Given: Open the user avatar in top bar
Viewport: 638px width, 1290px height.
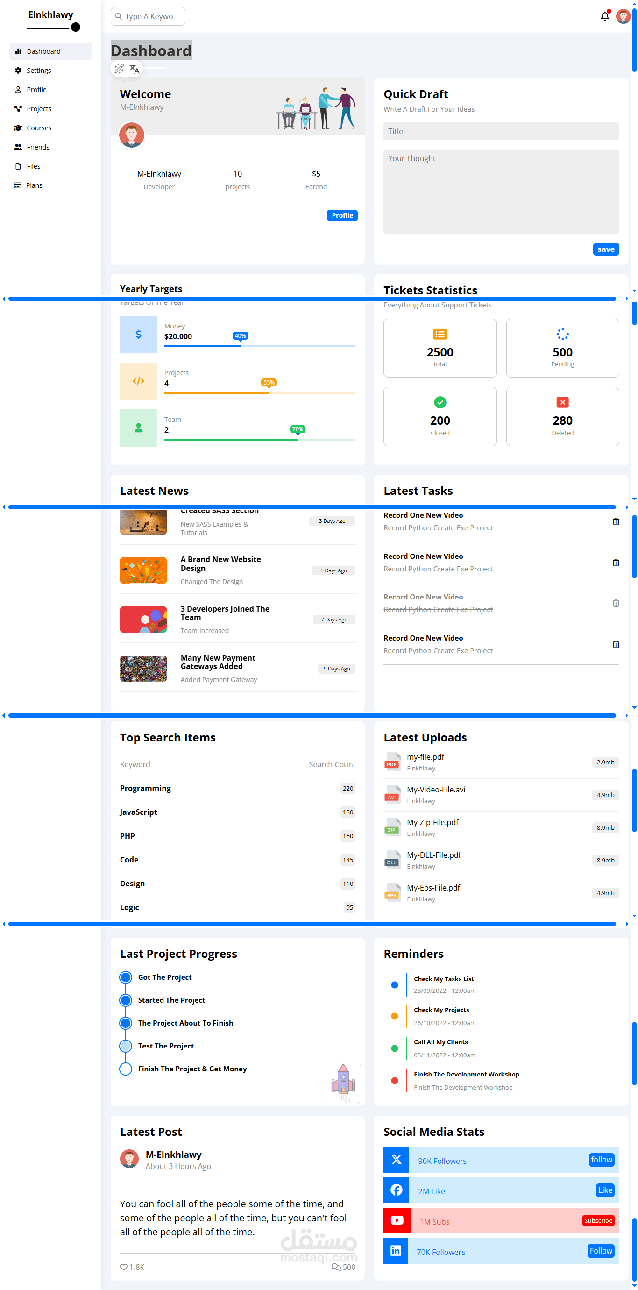Looking at the screenshot, I should [x=623, y=16].
